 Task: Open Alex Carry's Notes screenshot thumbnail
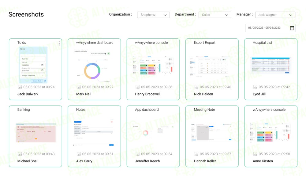(94, 133)
